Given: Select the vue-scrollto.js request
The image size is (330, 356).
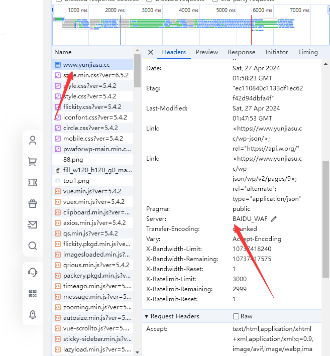Looking at the screenshot, I should tap(92, 328).
